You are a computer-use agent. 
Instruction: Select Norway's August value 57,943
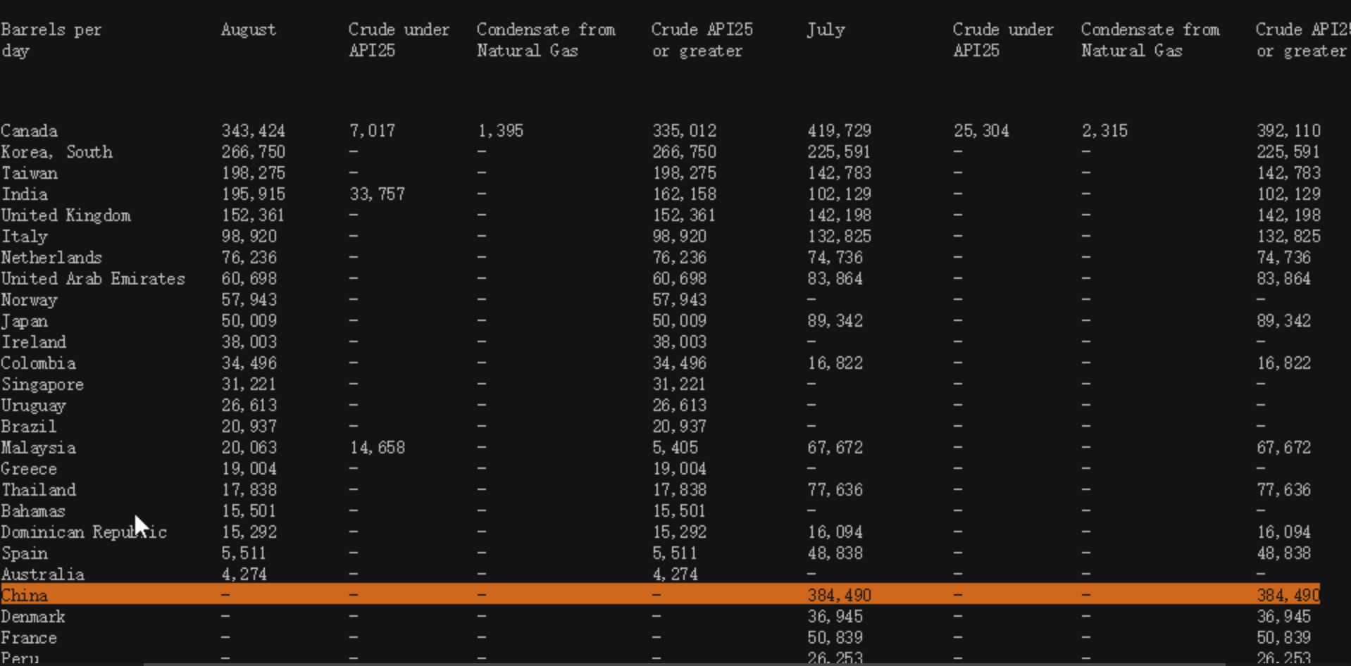249,300
